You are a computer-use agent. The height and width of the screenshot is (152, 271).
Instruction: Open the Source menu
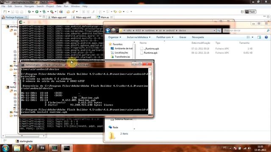18,6
